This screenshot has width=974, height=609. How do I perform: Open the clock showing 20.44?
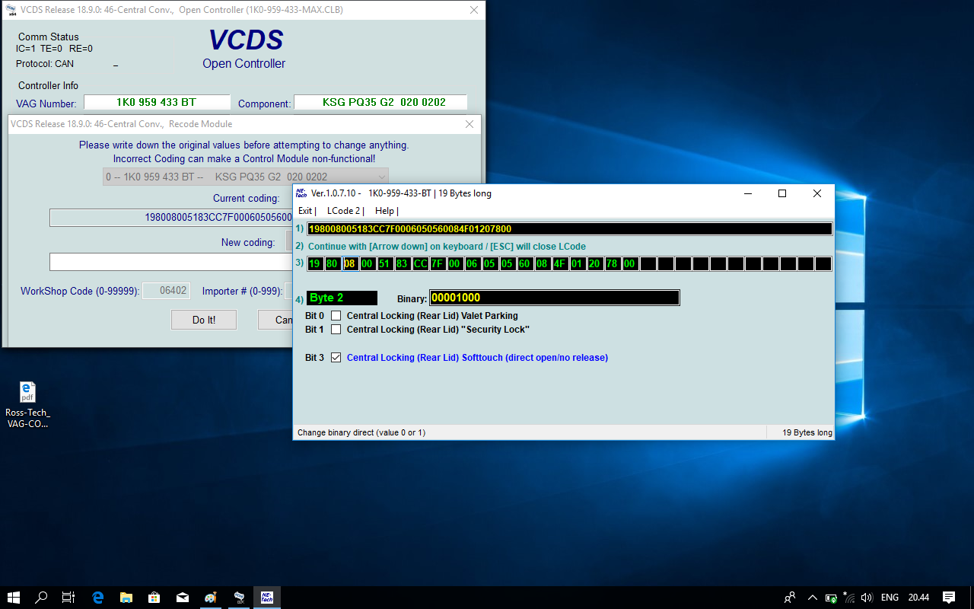(918, 598)
